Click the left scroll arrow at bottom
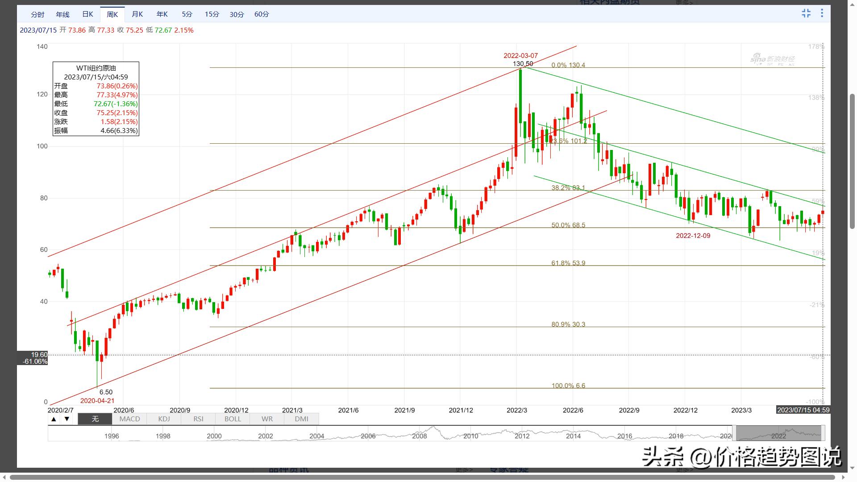The image size is (857, 482). (4, 478)
